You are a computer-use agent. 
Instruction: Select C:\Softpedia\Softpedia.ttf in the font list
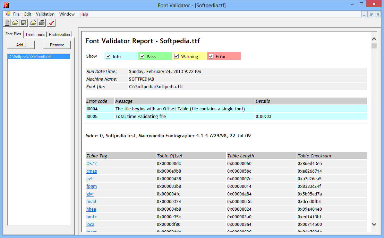[39, 57]
